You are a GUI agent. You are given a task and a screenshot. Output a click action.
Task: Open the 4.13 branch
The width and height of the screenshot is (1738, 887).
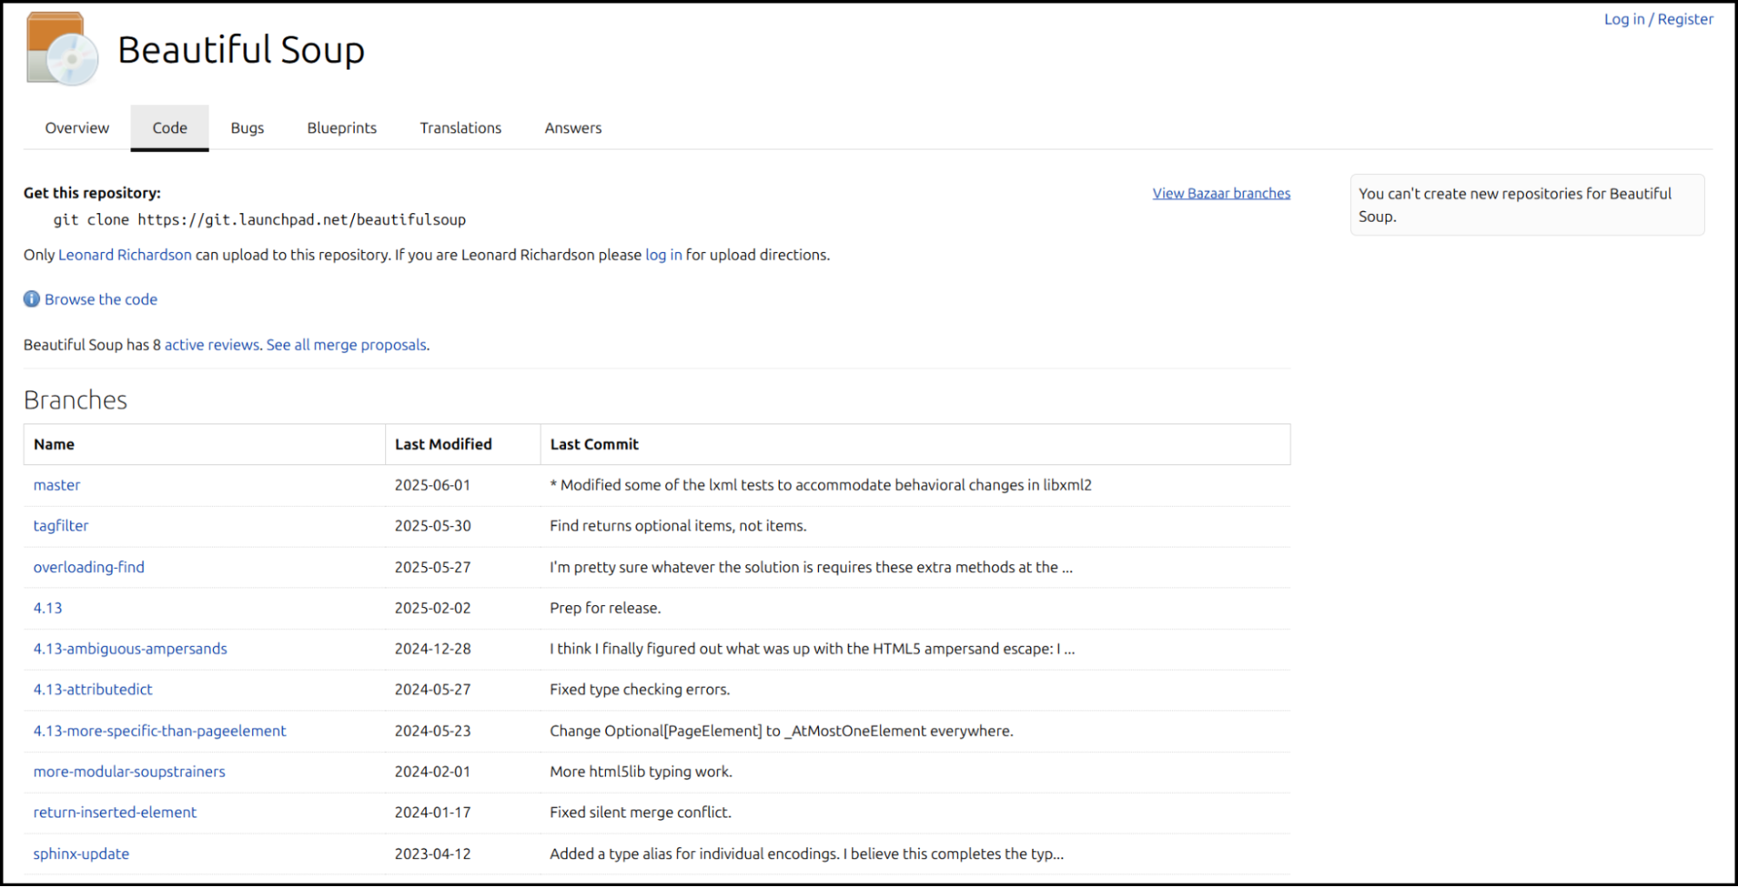(48, 608)
